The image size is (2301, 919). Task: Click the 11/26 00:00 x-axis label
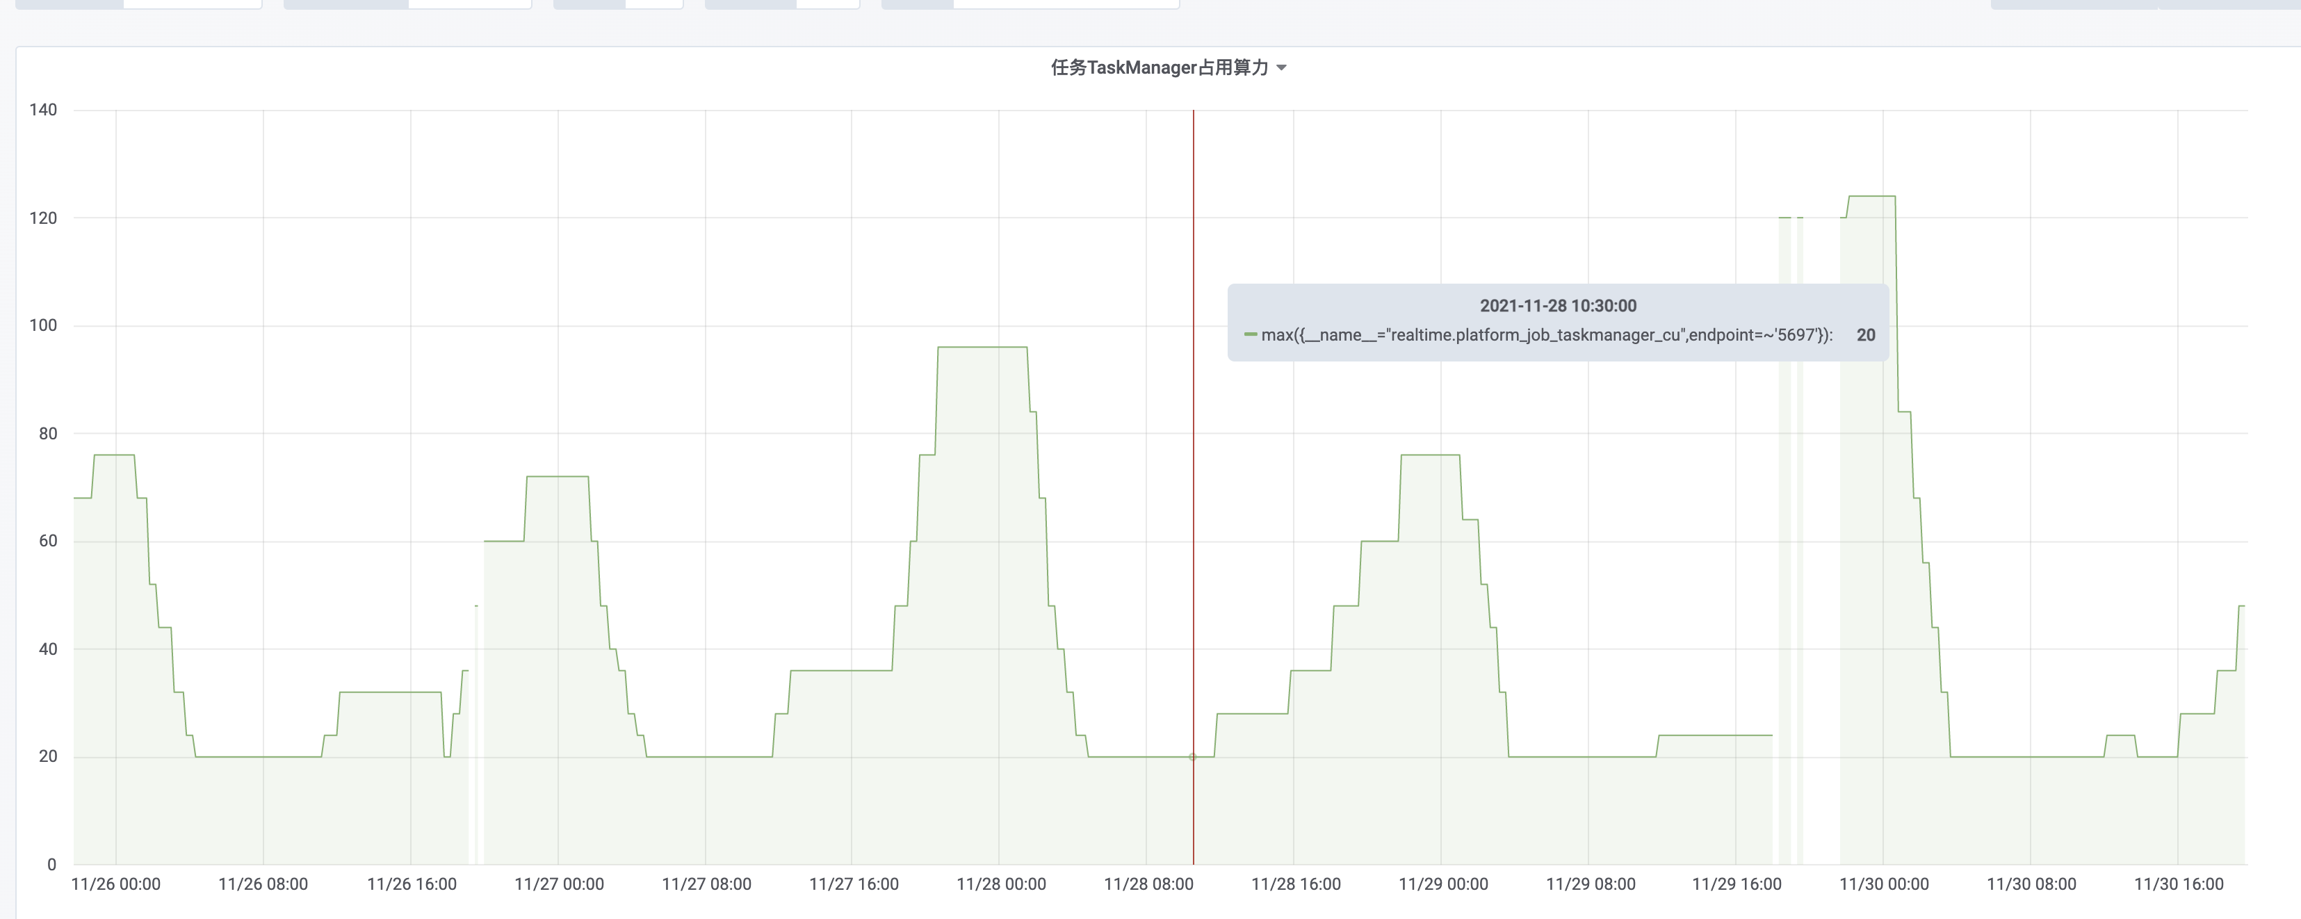116,884
